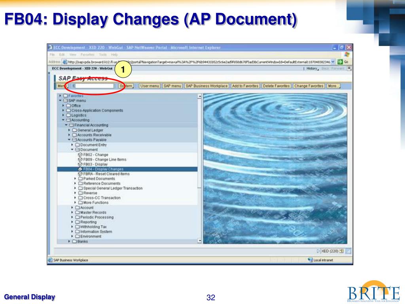Open the History dropdown

tap(312, 68)
